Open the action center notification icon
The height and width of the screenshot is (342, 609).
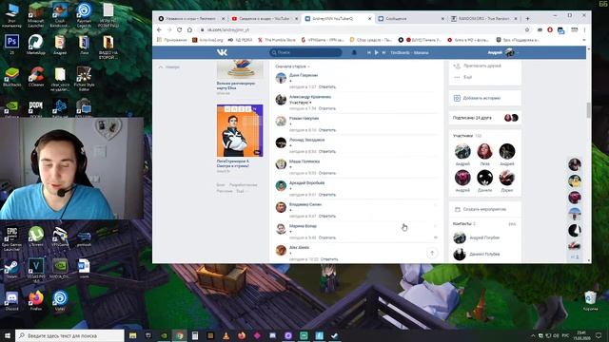pos(599,335)
